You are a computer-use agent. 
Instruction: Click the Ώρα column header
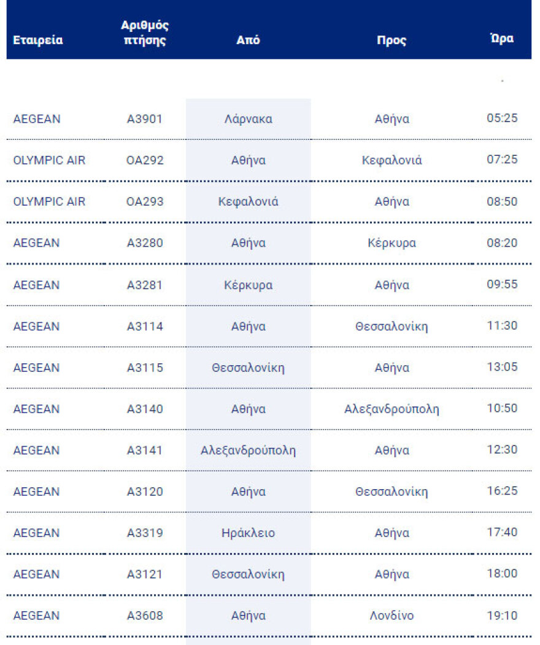(x=502, y=38)
